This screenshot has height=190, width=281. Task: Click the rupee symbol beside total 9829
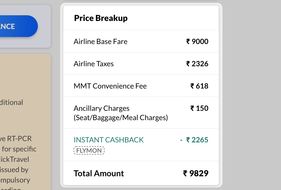click(185, 173)
